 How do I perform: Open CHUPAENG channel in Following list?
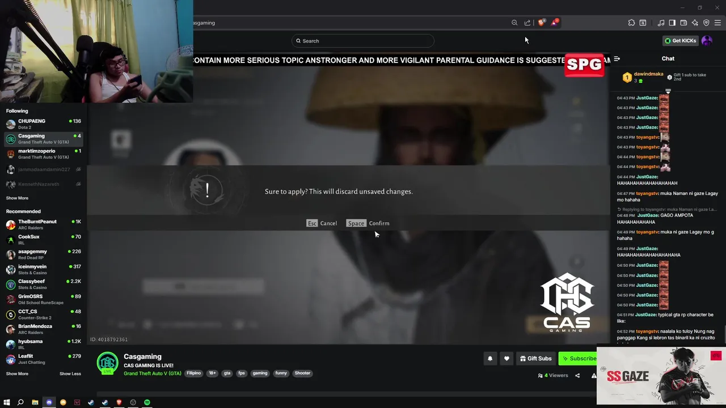pos(44,124)
